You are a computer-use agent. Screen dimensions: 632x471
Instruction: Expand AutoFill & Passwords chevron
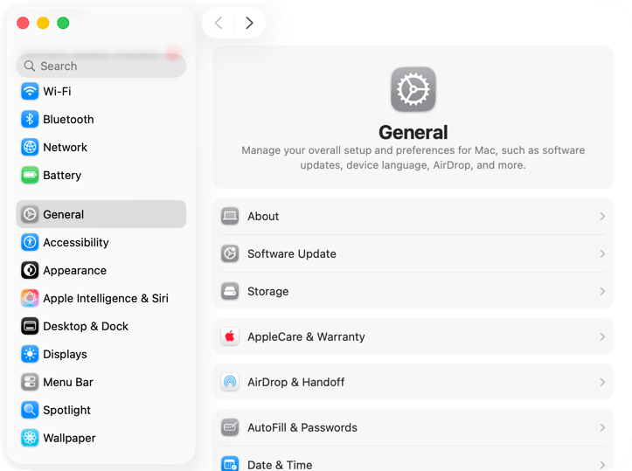(x=602, y=427)
